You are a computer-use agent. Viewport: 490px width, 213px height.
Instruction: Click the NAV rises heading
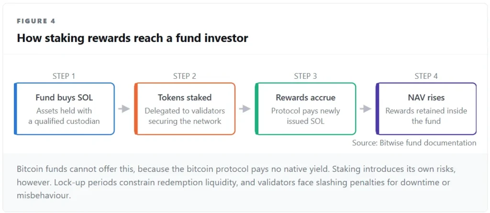[x=426, y=97]
